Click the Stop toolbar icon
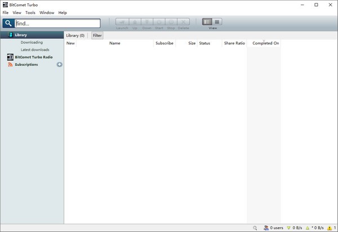 point(171,23)
